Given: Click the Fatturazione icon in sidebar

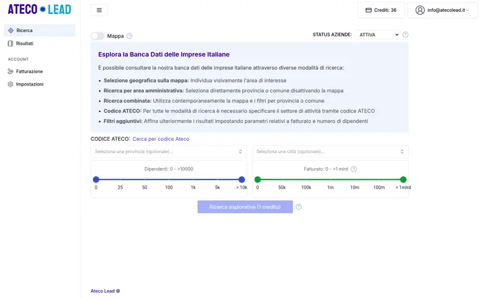Looking at the screenshot, I should tap(10, 71).
